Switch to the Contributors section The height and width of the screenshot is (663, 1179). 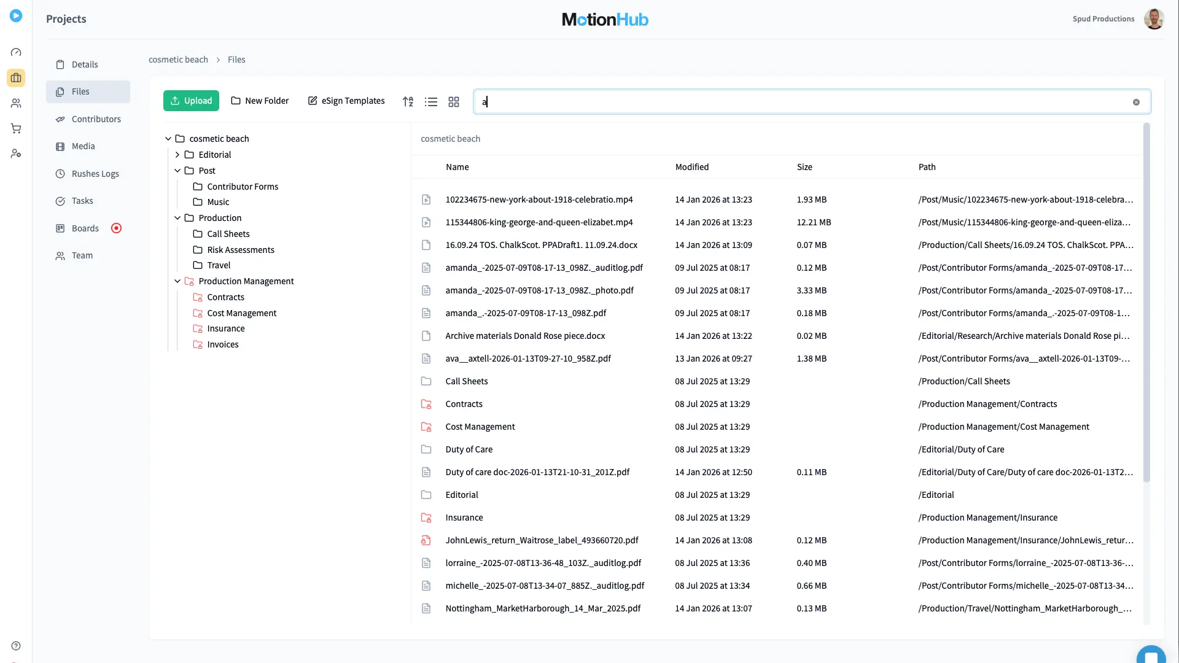tap(96, 119)
